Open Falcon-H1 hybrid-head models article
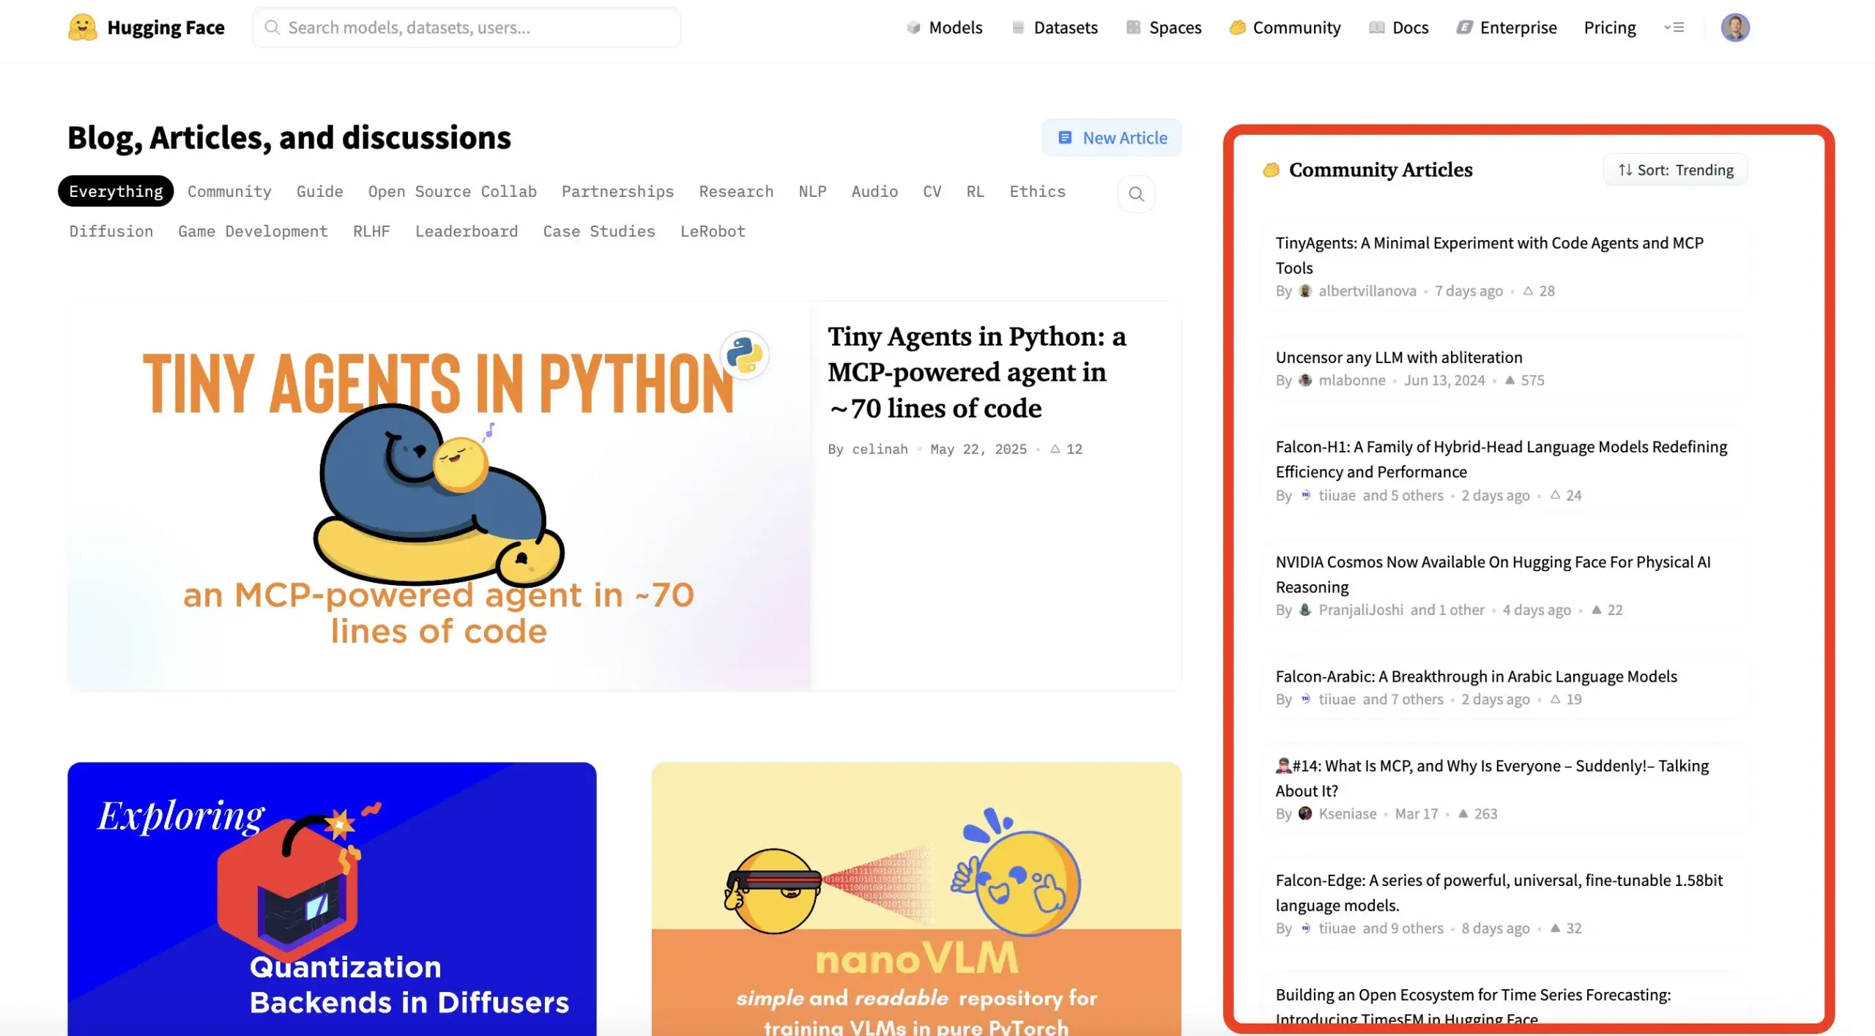This screenshot has width=1875, height=1036. click(x=1501, y=460)
